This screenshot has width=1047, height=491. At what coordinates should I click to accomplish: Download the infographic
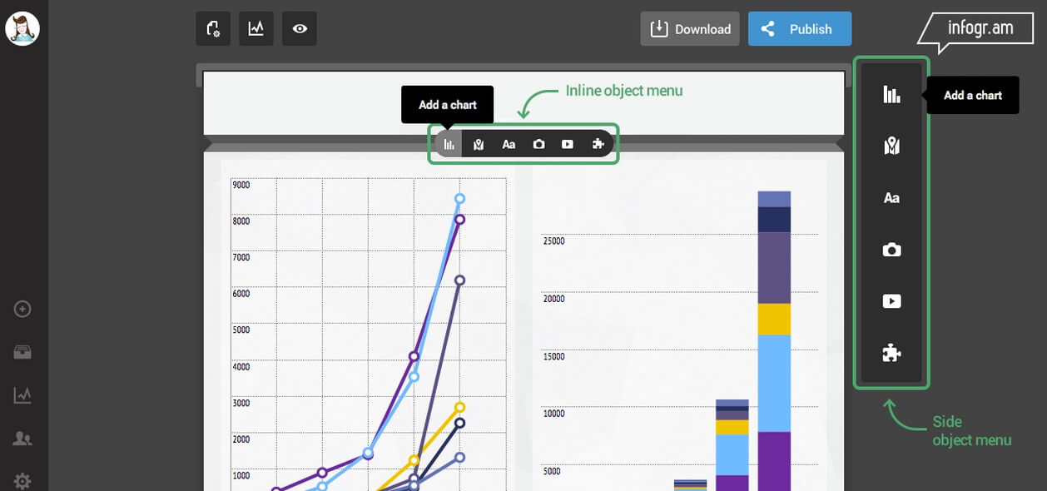pos(690,29)
